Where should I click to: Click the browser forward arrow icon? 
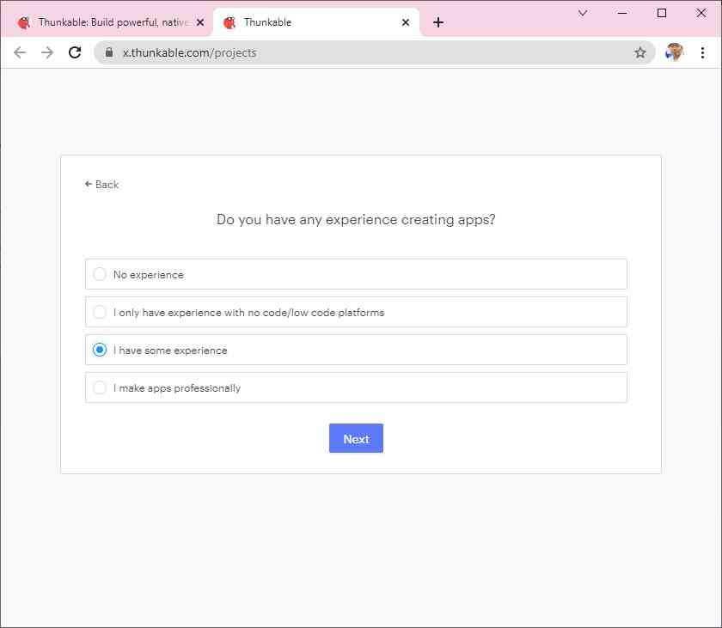coord(47,52)
